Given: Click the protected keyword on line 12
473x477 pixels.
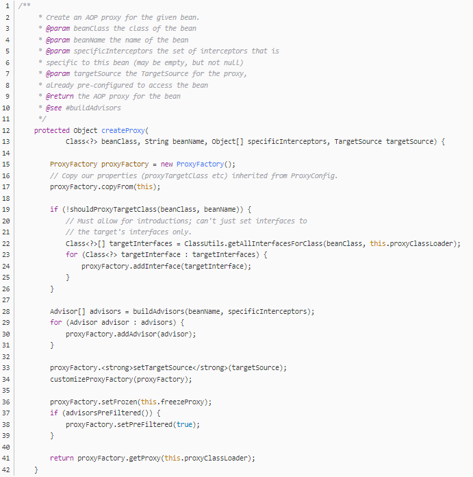Looking at the screenshot, I should 52,130.
